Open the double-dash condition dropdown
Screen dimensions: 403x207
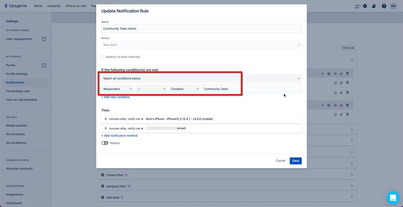[151, 89]
